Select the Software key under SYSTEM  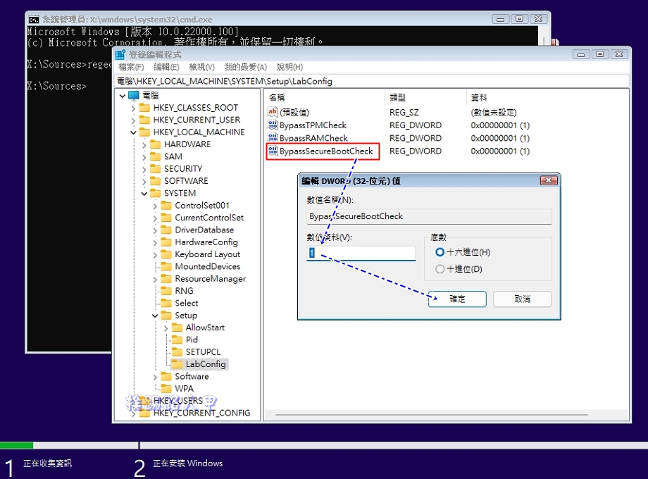[192, 376]
